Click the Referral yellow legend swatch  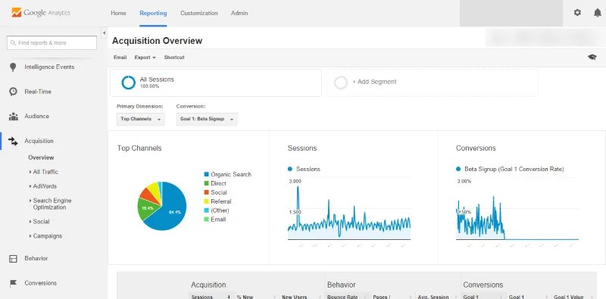[x=206, y=201]
